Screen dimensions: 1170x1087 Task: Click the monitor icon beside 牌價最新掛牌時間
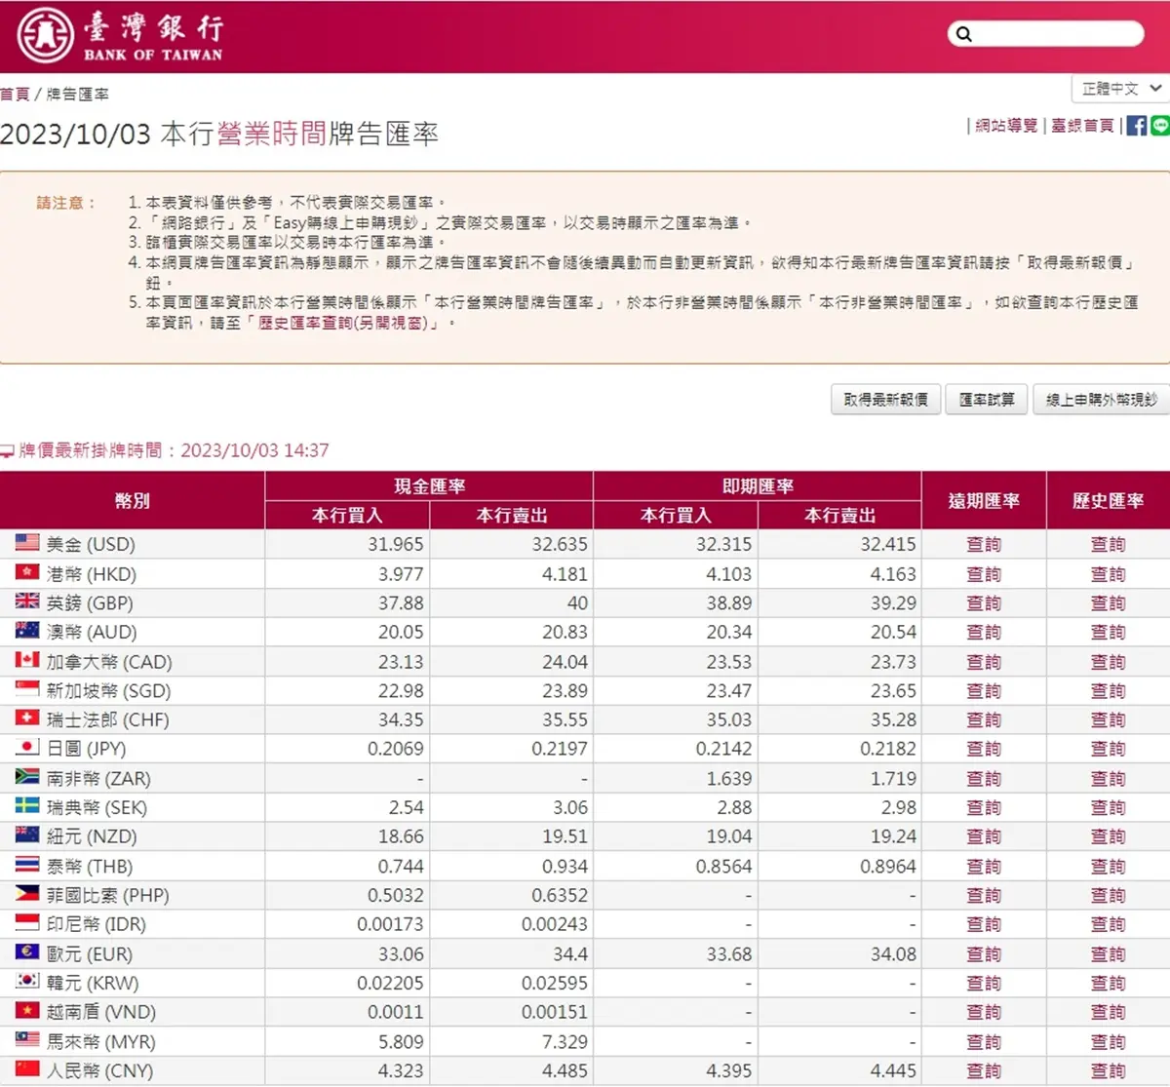(7, 451)
